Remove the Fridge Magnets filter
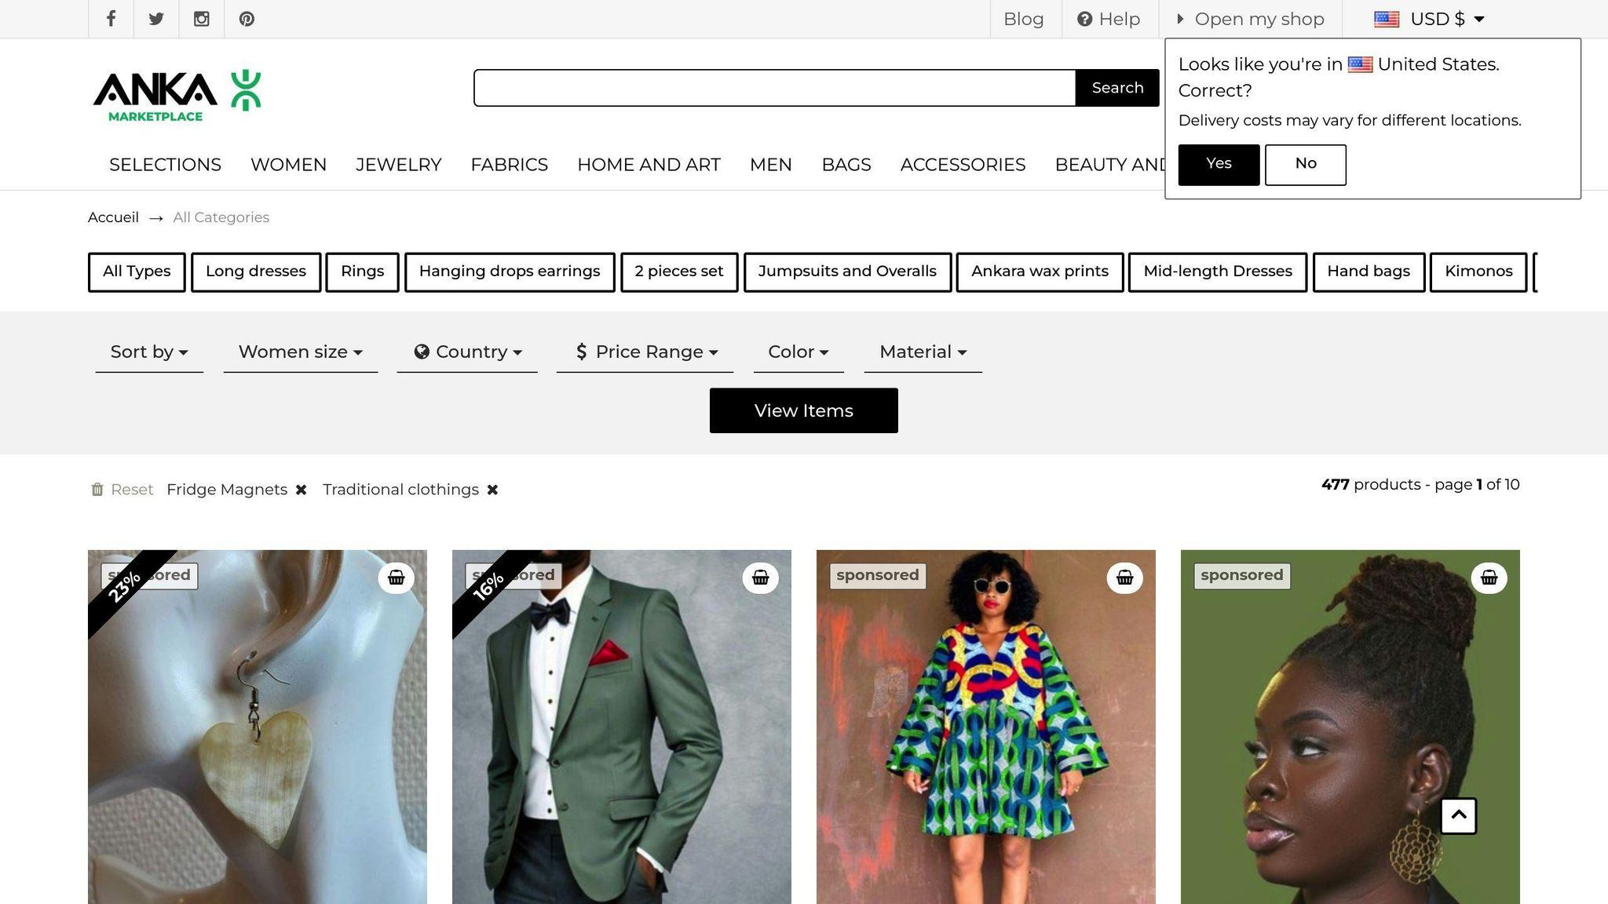Screen dimensions: 1608x904 301,490
